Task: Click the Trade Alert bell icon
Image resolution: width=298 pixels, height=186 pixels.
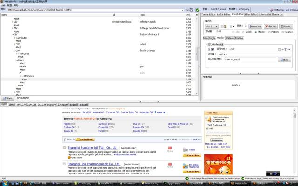Action: coord(209,119)
